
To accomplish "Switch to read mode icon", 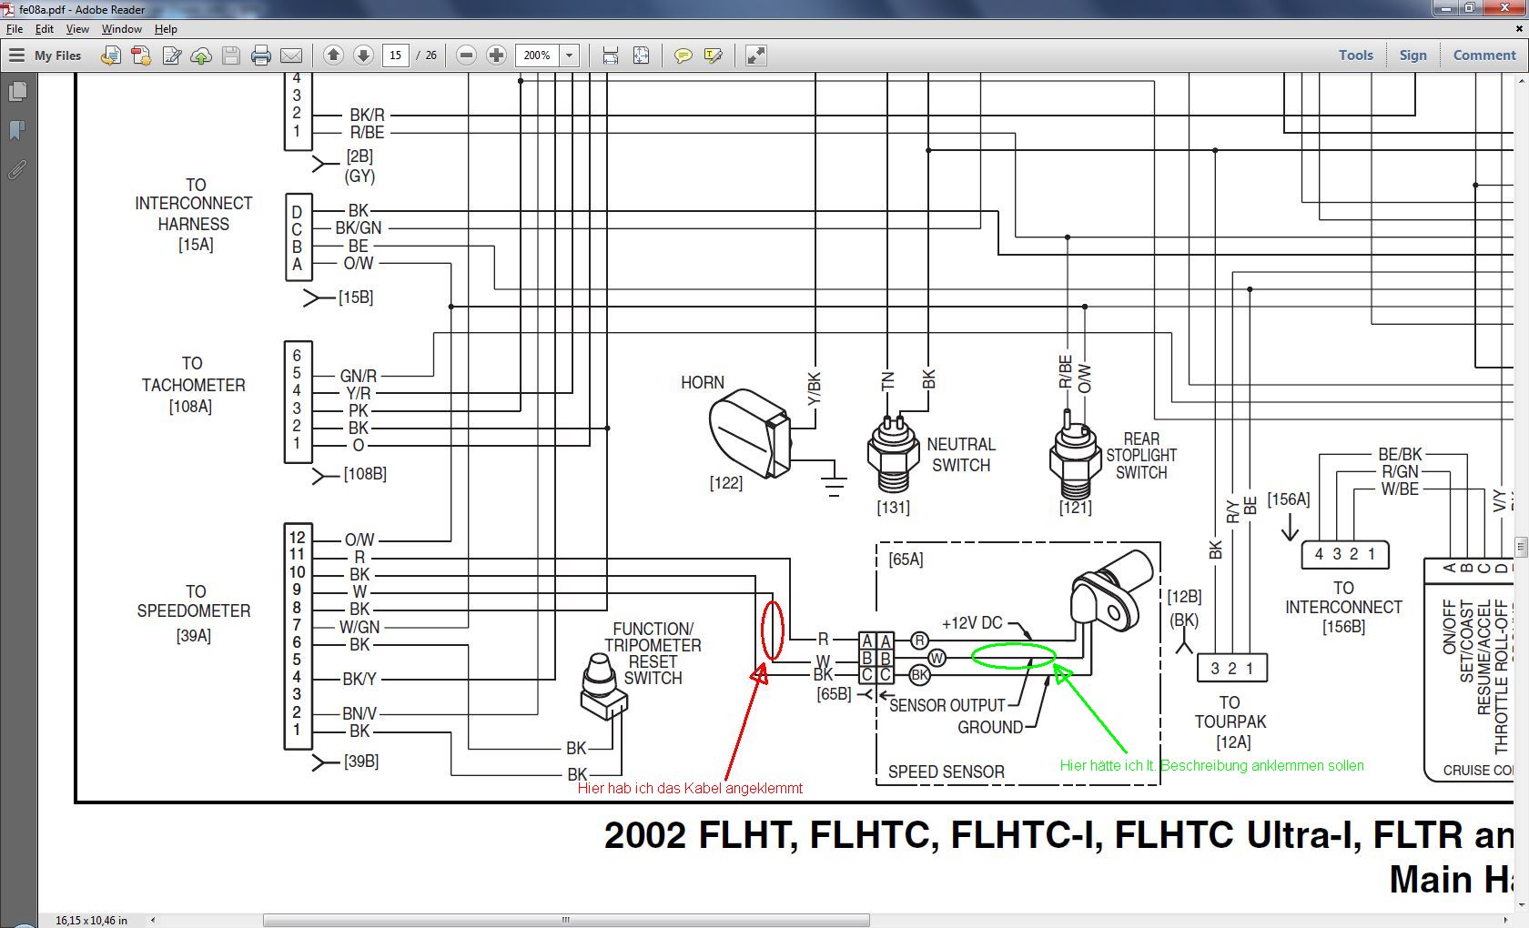I will tap(755, 55).
